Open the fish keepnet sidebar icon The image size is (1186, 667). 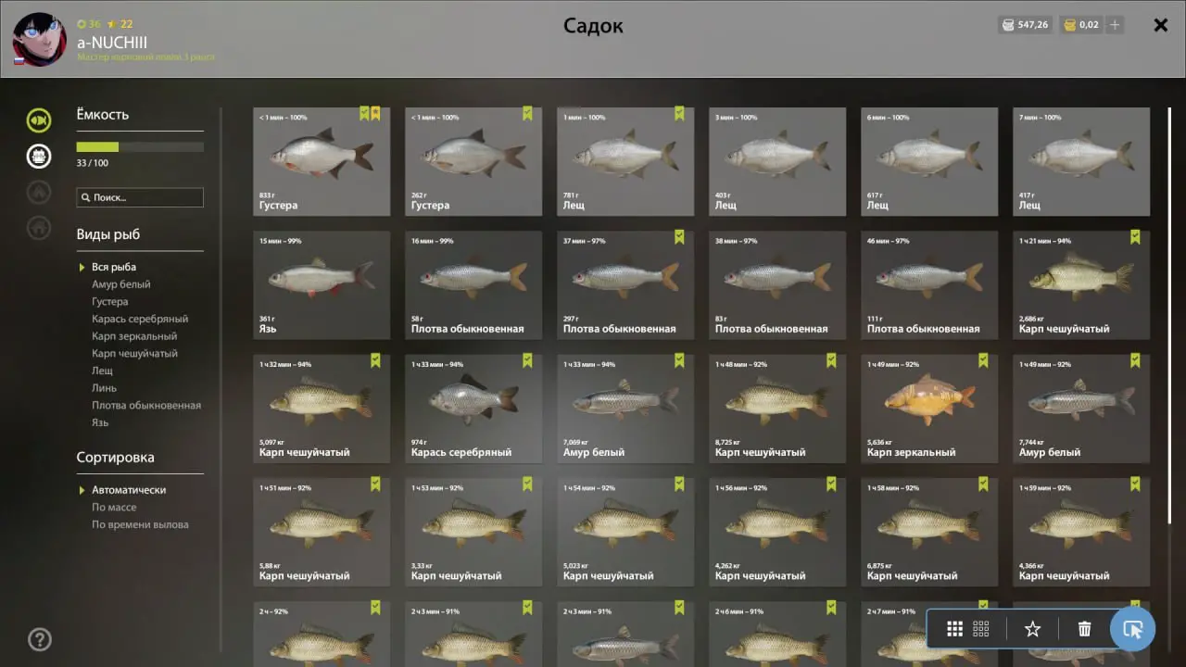[39, 120]
